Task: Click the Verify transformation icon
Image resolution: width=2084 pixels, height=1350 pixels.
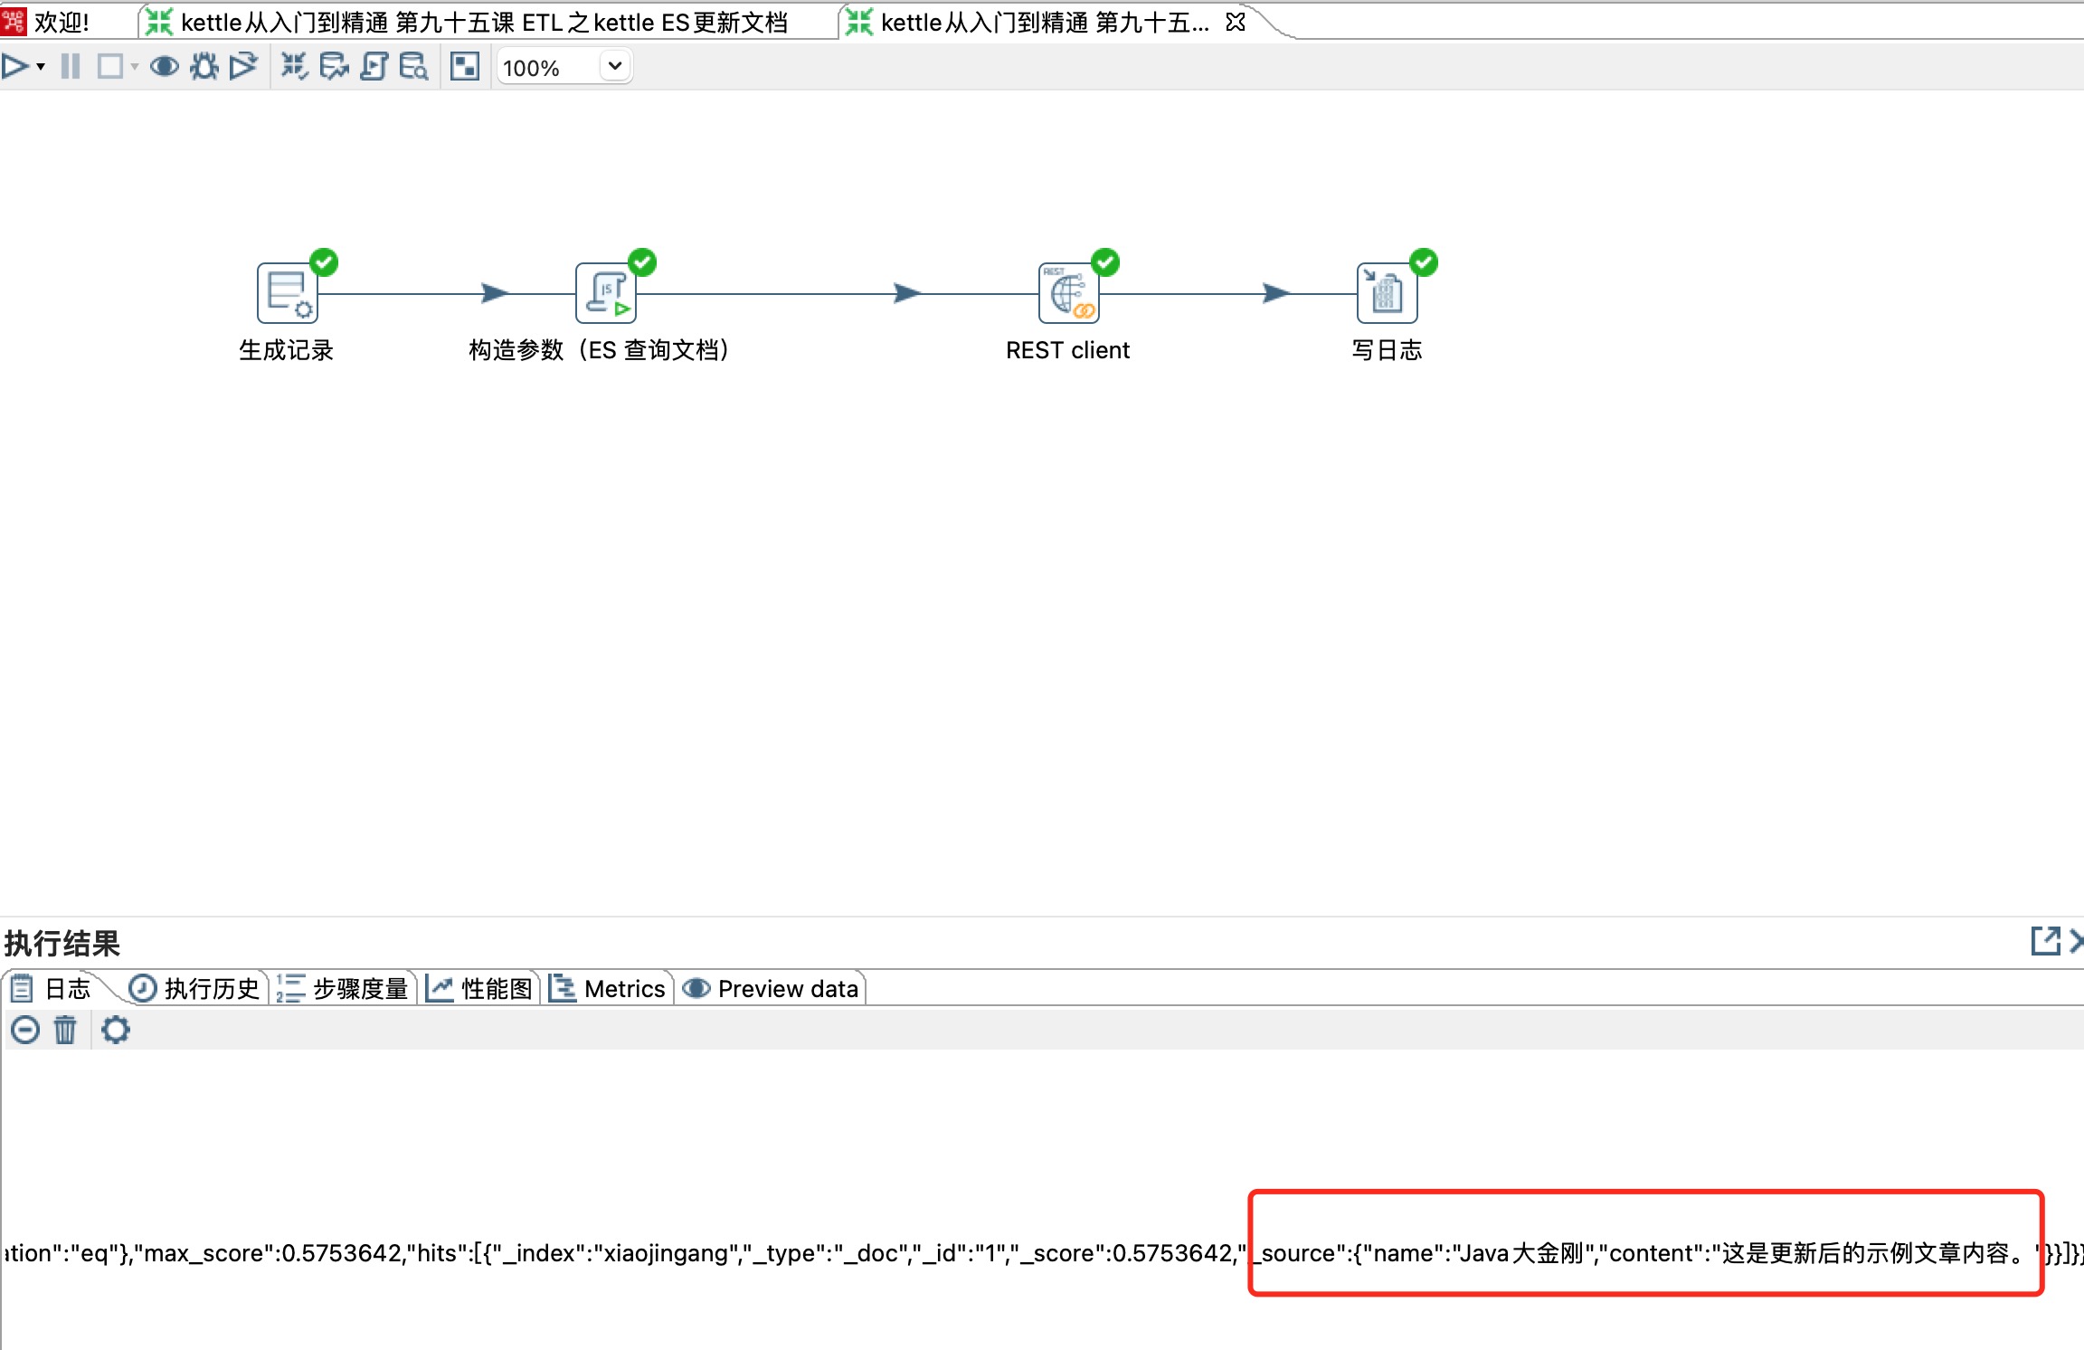Action: point(294,67)
